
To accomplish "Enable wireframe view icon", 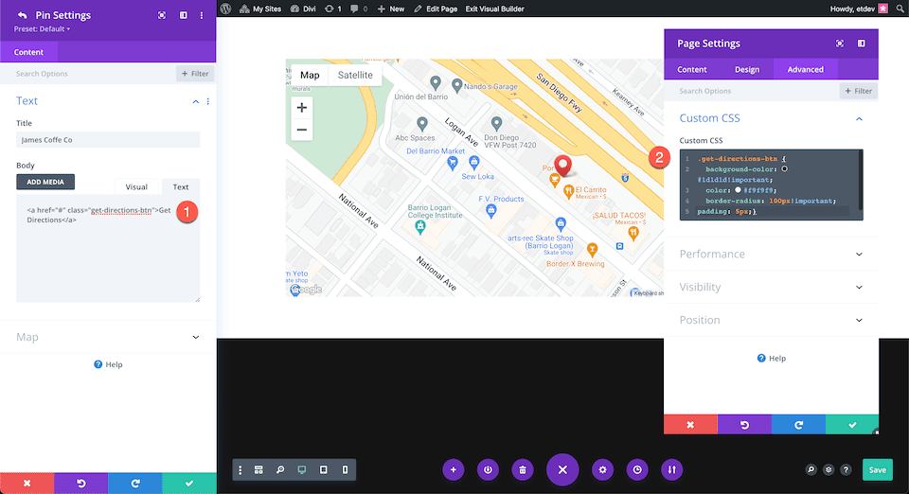I will coord(258,469).
